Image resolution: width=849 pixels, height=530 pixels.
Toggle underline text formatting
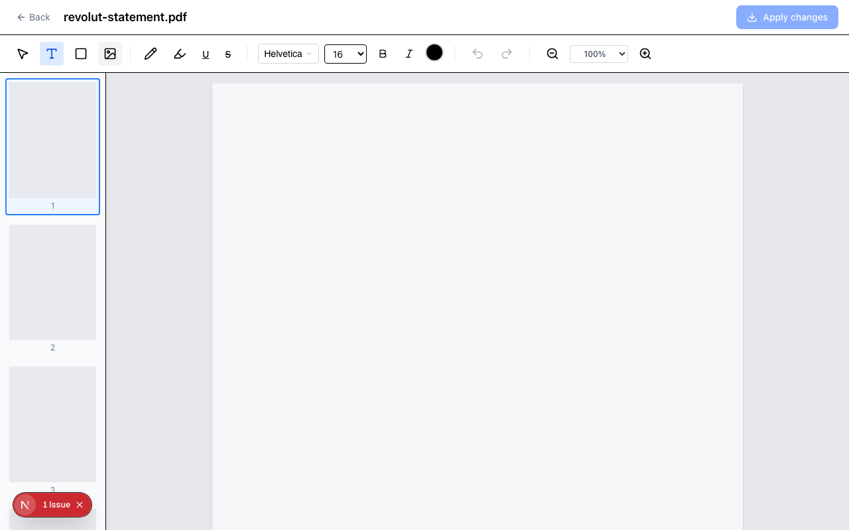point(206,54)
